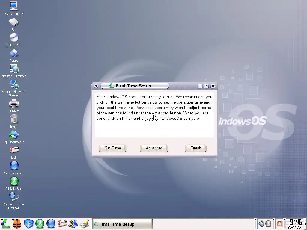The height and width of the screenshot is (230, 307).
Task: Open the mailbox icon in taskbar
Action: pyautogui.click(x=62, y=223)
